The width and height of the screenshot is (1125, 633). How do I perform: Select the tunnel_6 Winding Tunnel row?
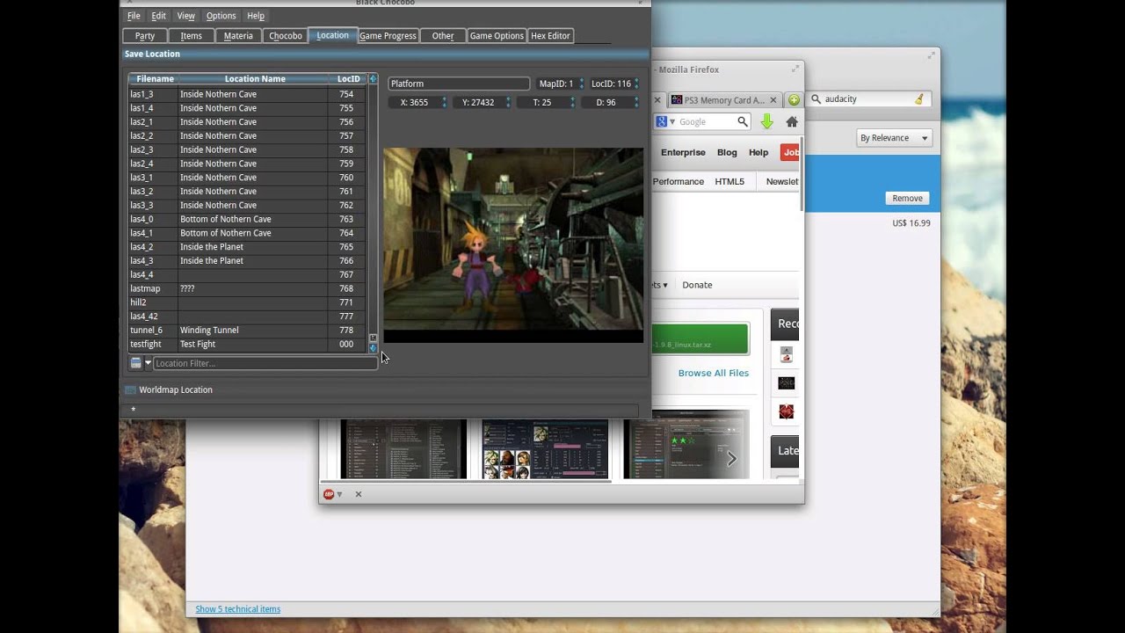point(247,330)
